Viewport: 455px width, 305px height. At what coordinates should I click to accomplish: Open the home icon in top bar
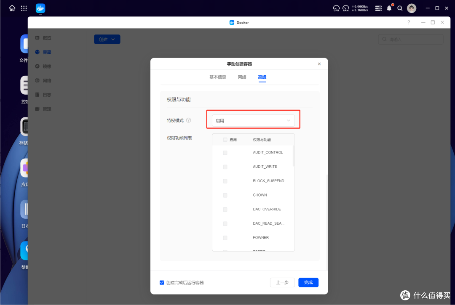[x=12, y=8]
